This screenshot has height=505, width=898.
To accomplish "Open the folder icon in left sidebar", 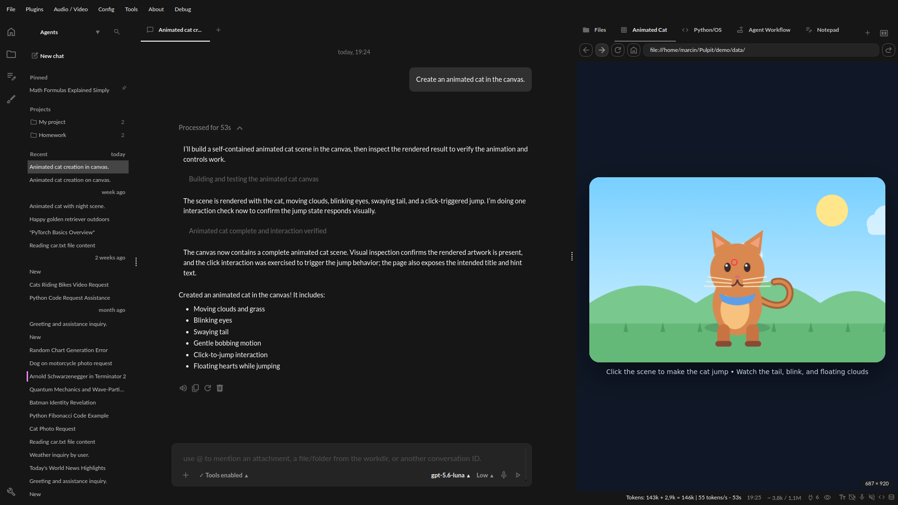I will click(x=11, y=54).
